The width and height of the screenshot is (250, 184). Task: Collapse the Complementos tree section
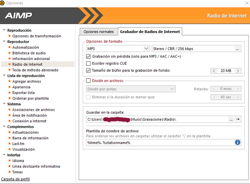(5, 126)
